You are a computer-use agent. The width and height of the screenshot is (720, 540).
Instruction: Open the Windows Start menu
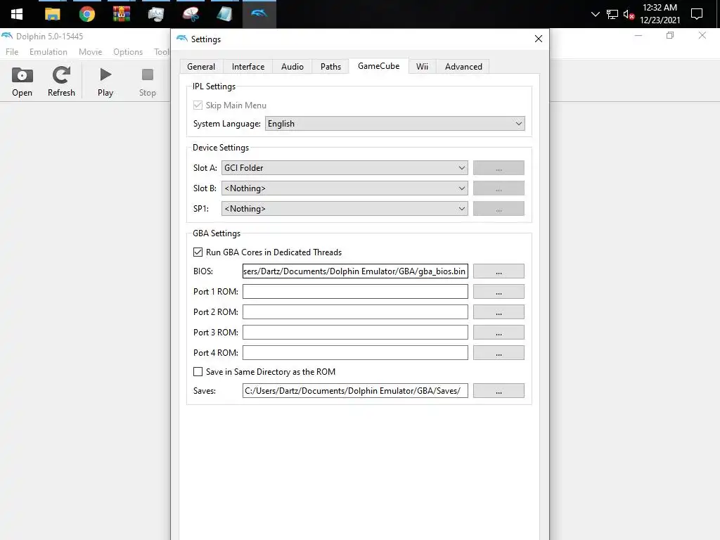click(17, 14)
